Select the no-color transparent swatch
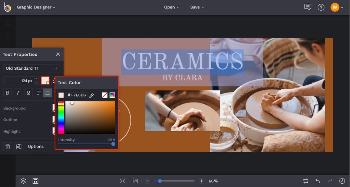This screenshot has height=187, width=350. [105, 95]
